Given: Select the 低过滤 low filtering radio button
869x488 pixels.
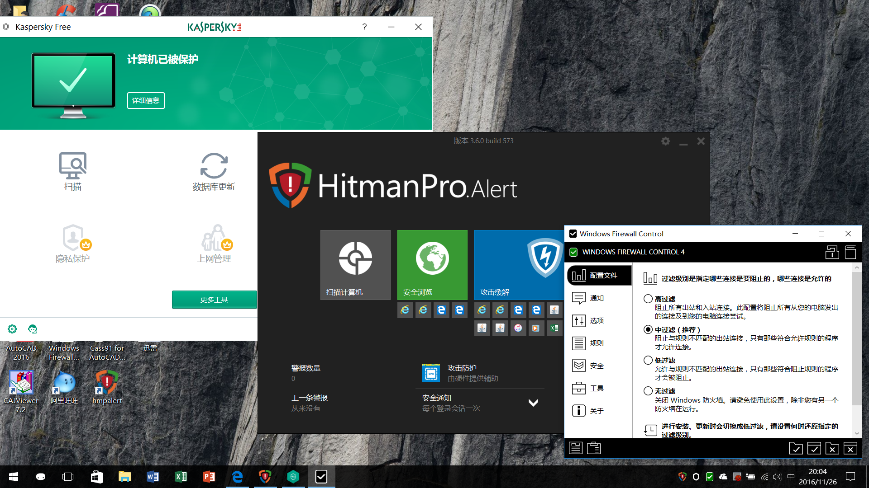Looking at the screenshot, I should [648, 360].
